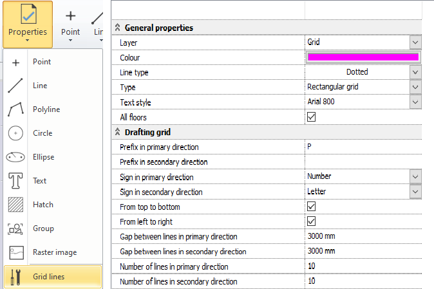
Task: Select the Ellipse icon
Action: (15, 157)
